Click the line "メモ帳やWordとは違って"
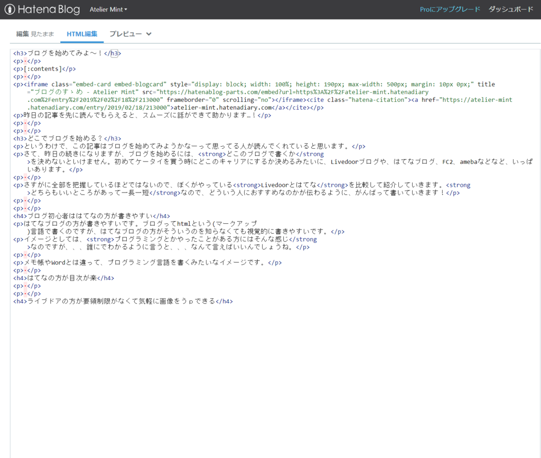Image resolution: width=541 pixels, height=458 pixels. click(147, 263)
